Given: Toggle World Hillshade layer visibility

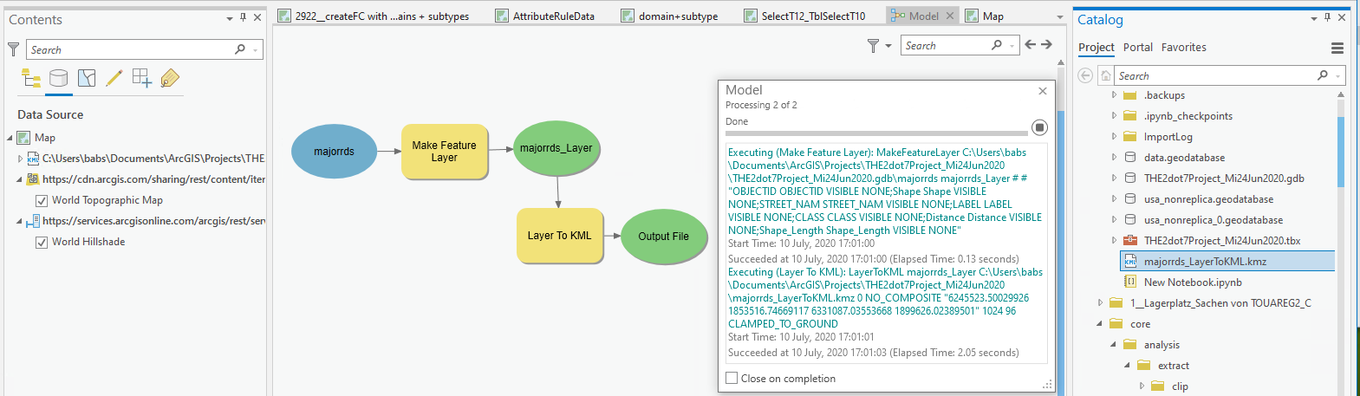Looking at the screenshot, I should click(41, 242).
